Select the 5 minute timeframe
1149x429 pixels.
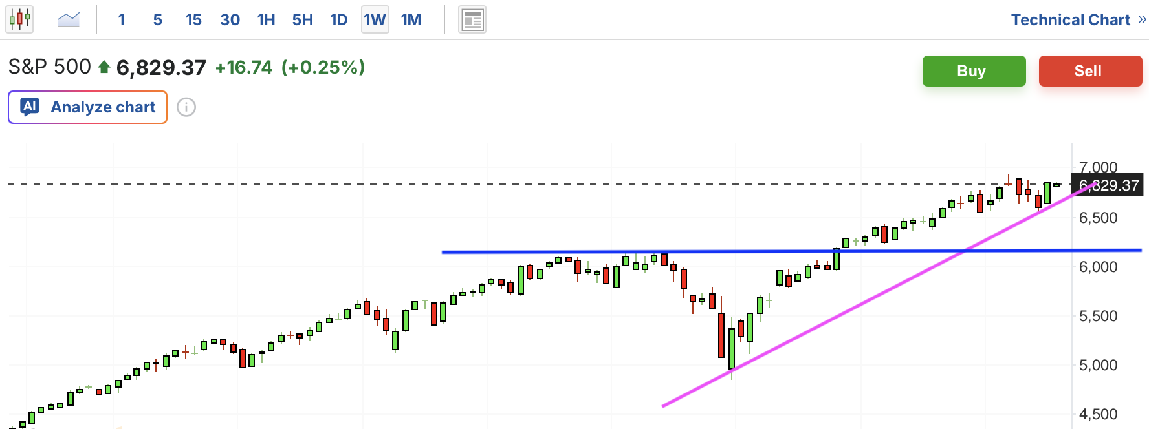(x=157, y=20)
